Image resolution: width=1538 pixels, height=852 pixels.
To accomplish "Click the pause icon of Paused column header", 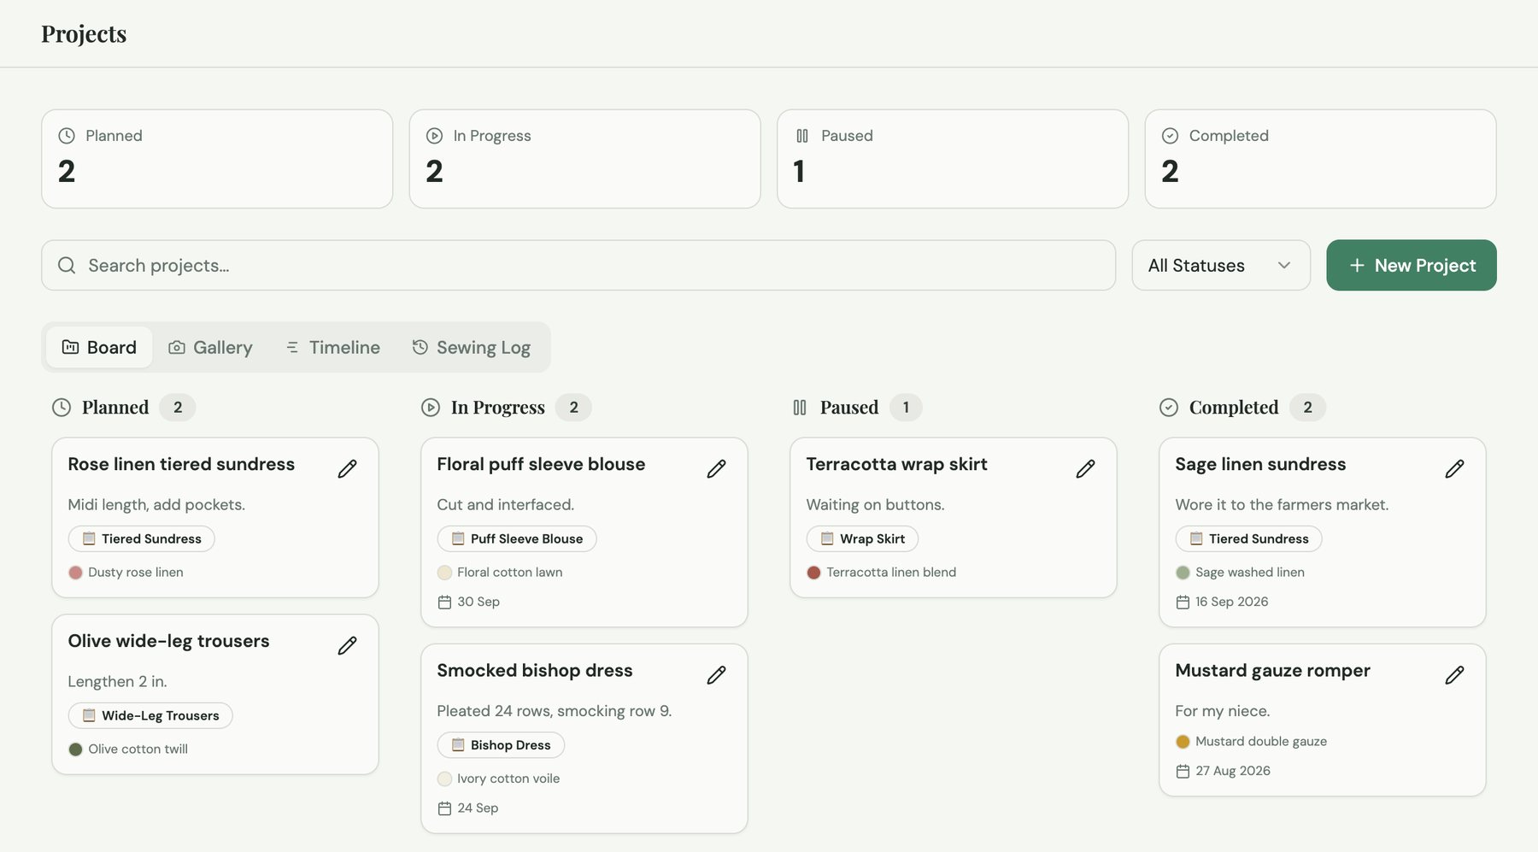I will 800,408.
